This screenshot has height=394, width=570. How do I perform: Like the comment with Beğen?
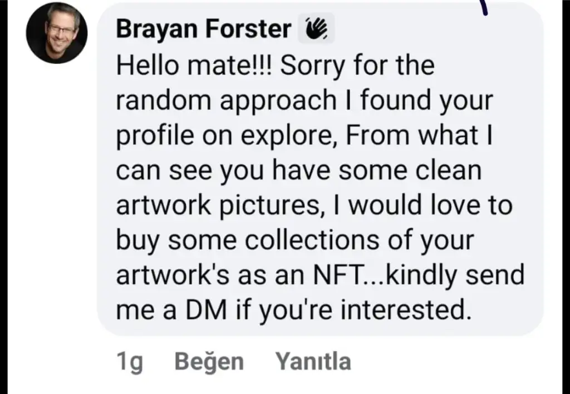click(209, 362)
